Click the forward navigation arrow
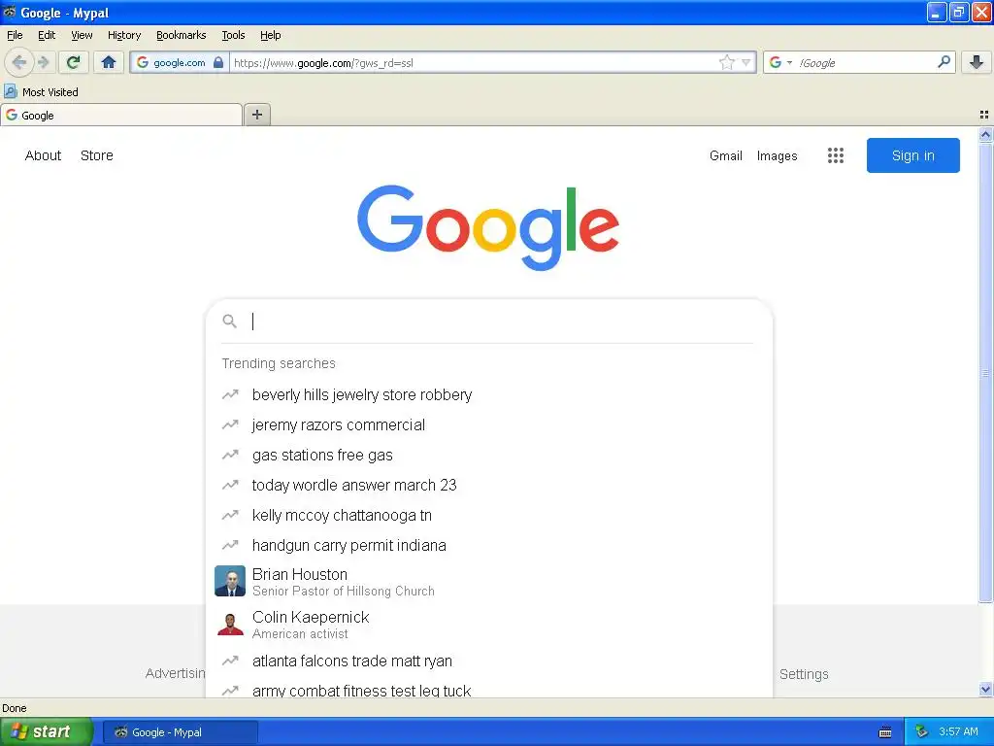The height and width of the screenshot is (746, 994). (44, 62)
